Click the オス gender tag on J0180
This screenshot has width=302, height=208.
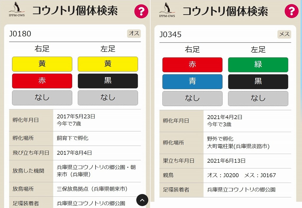pos(134,33)
